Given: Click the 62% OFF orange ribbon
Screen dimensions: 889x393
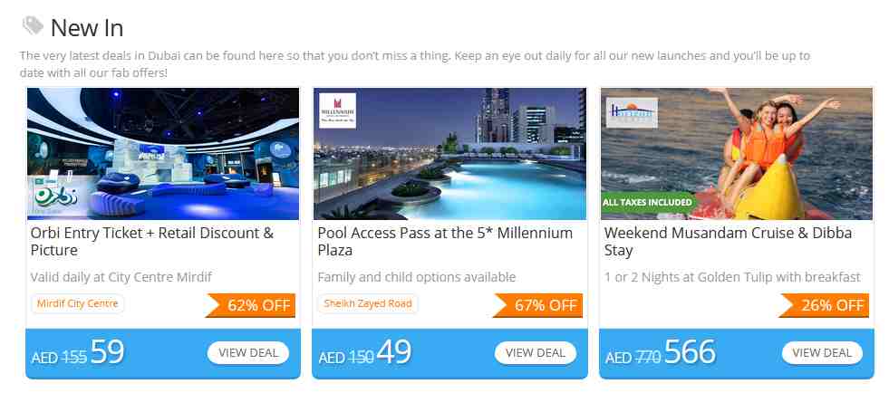Looking at the screenshot, I should (250, 305).
